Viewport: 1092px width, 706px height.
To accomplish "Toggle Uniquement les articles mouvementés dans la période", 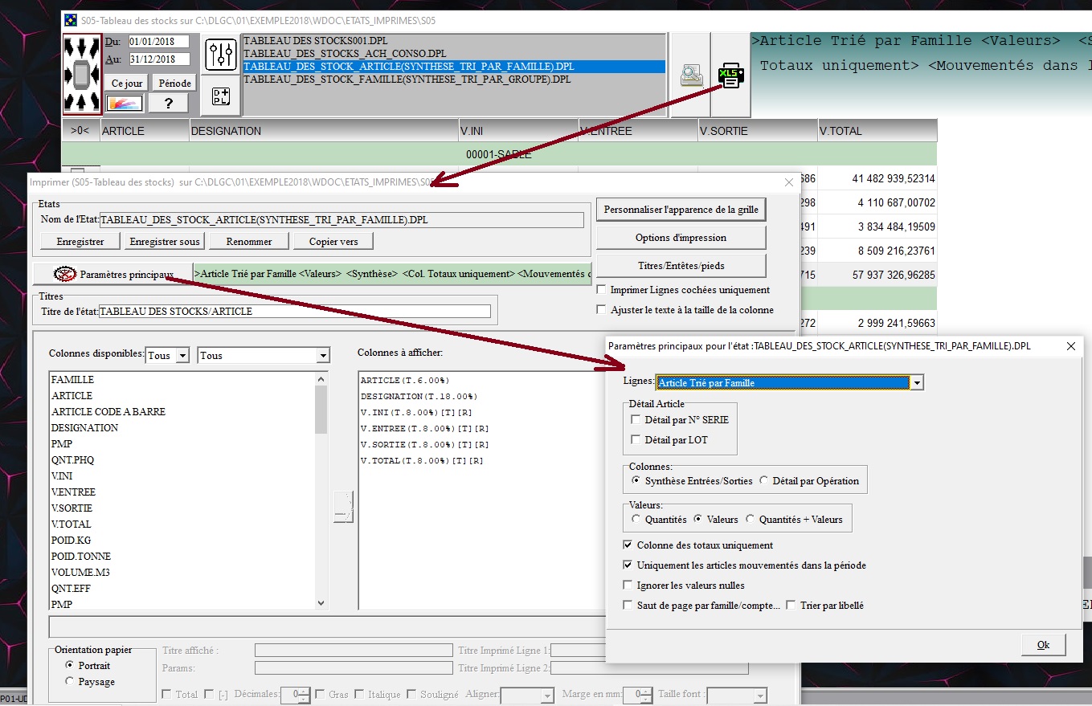I will tap(628, 565).
